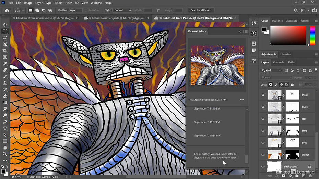This screenshot has height=179, width=319.
Task: Switch to the Channels tab
Action: click(x=278, y=62)
